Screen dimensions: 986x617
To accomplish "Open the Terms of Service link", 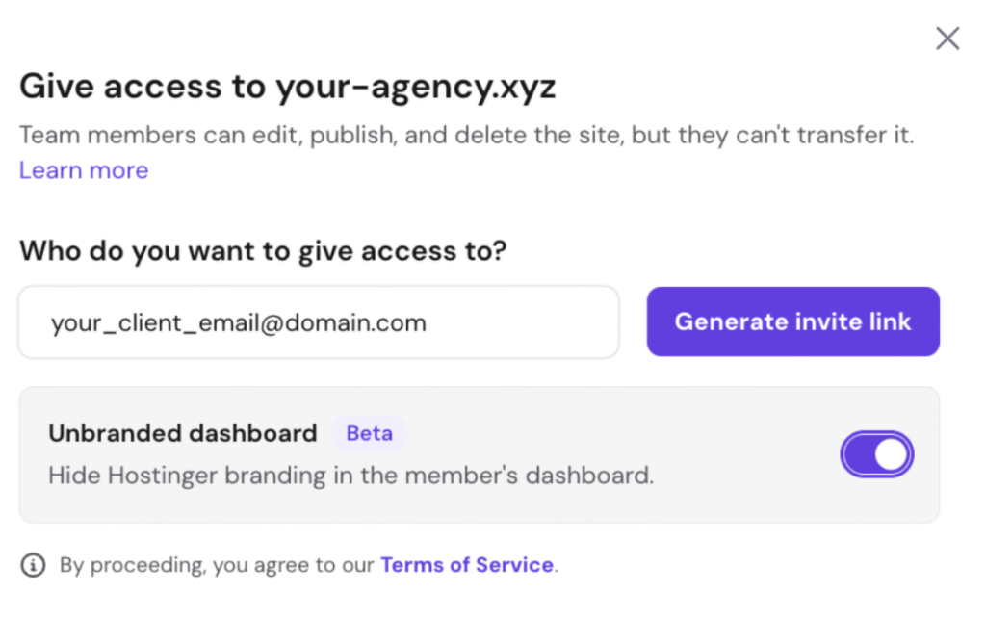I will [467, 565].
